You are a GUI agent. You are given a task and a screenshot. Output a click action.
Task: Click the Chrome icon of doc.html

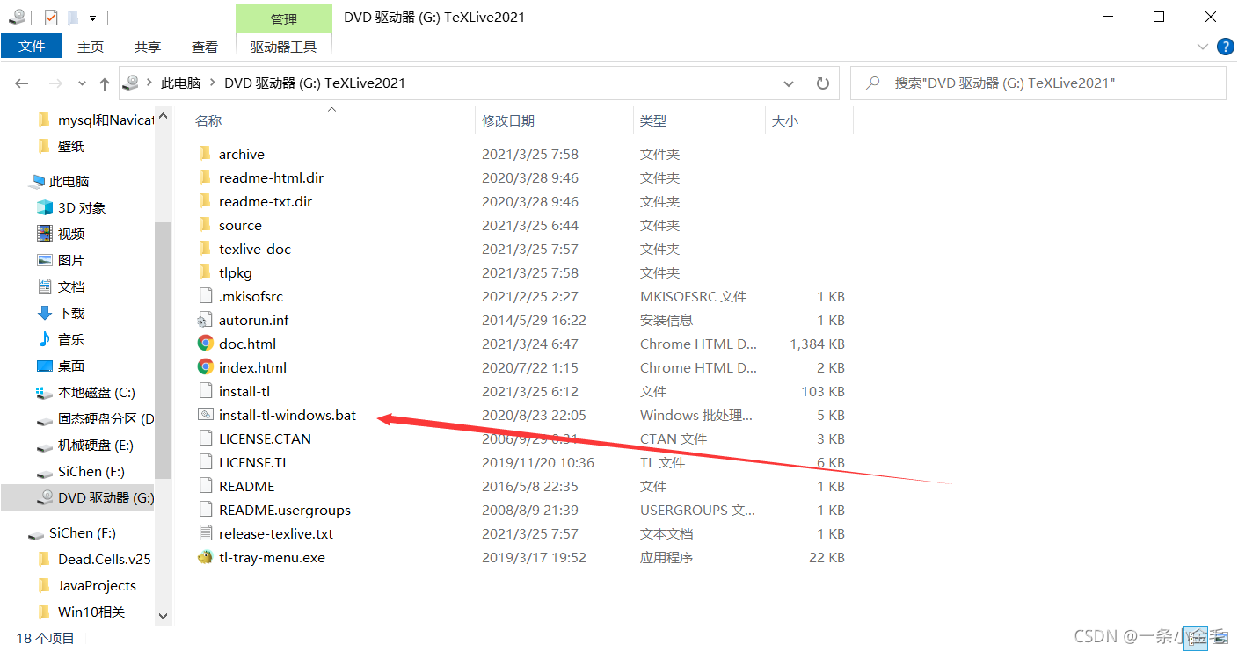[205, 344]
